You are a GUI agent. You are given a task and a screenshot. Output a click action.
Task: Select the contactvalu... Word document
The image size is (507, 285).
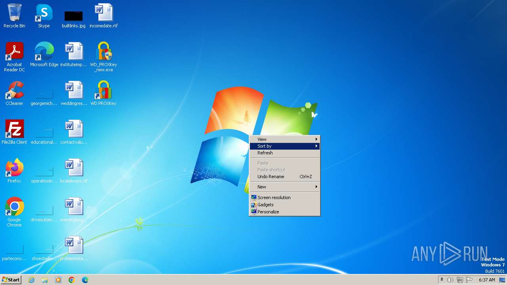74,132
